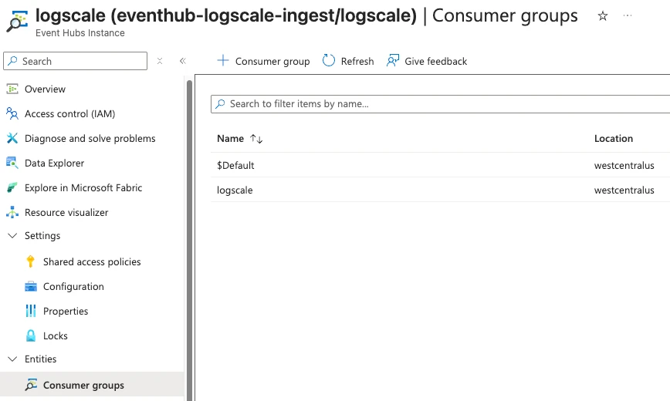The height and width of the screenshot is (401, 670).
Task: Click the Configuration toolbox icon
Action: (x=31, y=287)
